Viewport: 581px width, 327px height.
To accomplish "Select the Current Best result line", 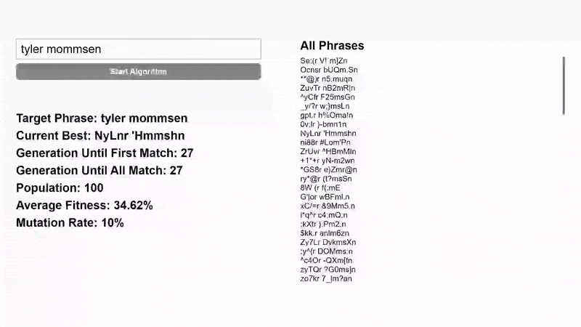I will tap(100, 136).
